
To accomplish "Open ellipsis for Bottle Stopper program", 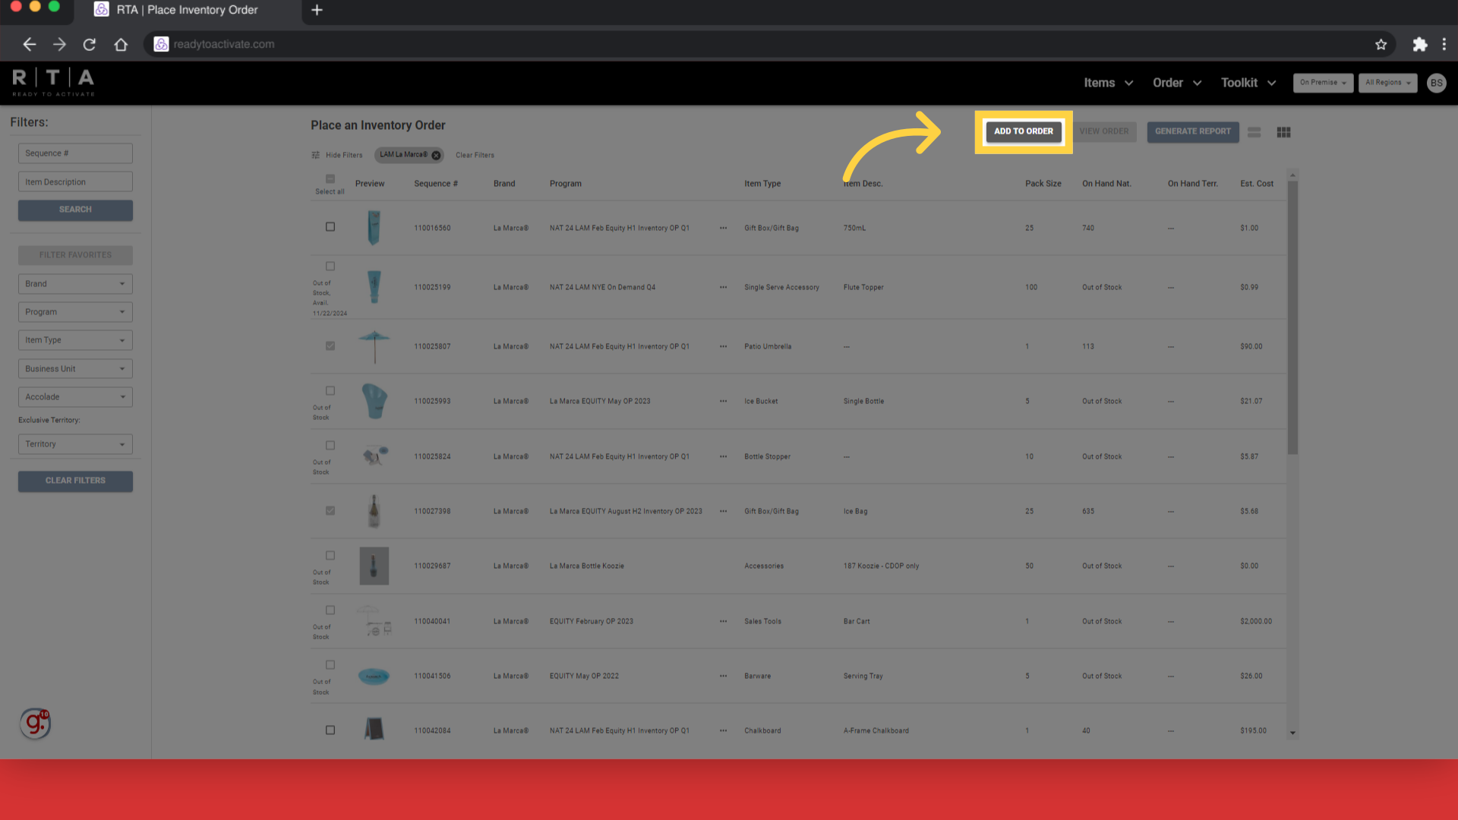I will coord(723,456).
